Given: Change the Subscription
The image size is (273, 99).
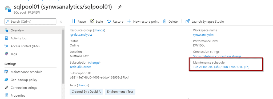Looking at the screenshot, I should 95,63.
